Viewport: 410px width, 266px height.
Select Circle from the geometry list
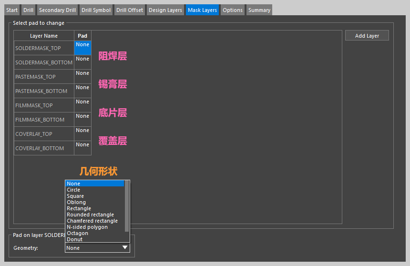(73, 190)
